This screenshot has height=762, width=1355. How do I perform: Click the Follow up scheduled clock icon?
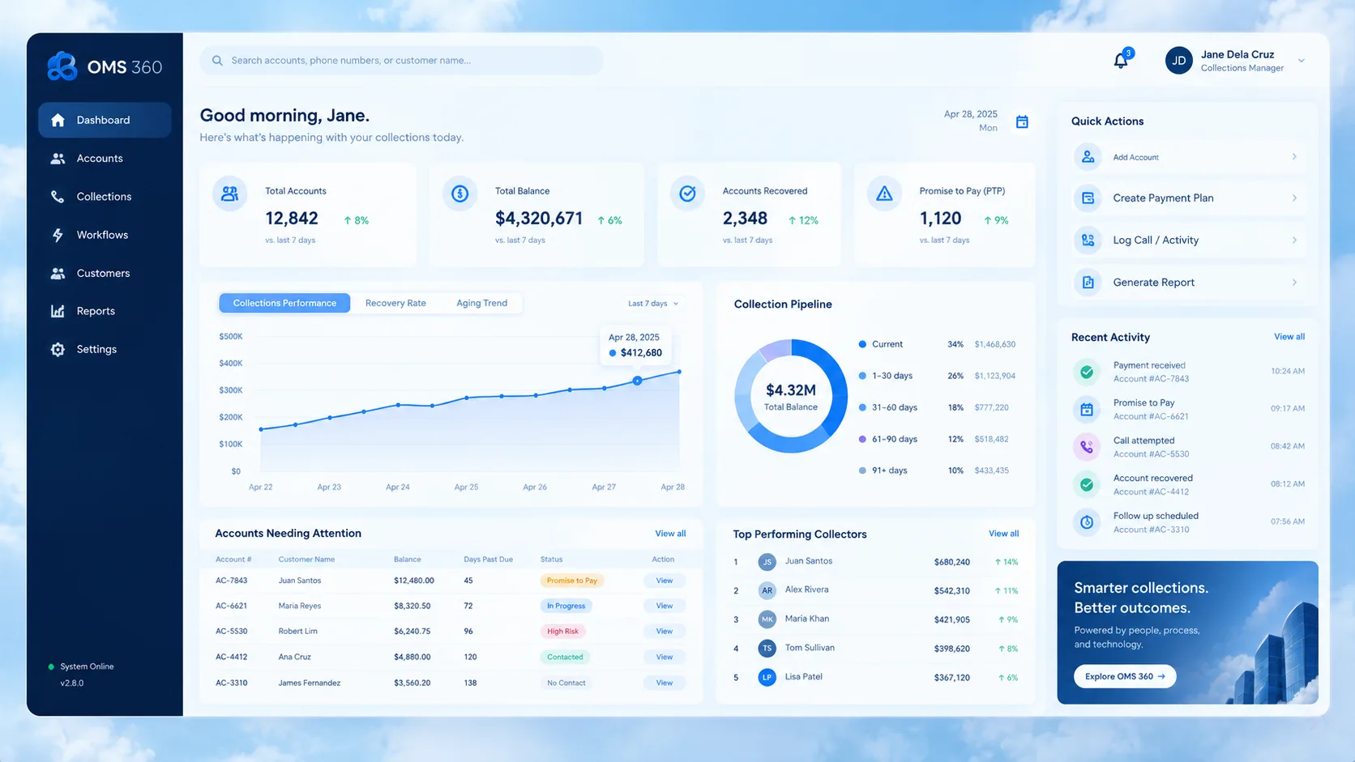coord(1087,522)
